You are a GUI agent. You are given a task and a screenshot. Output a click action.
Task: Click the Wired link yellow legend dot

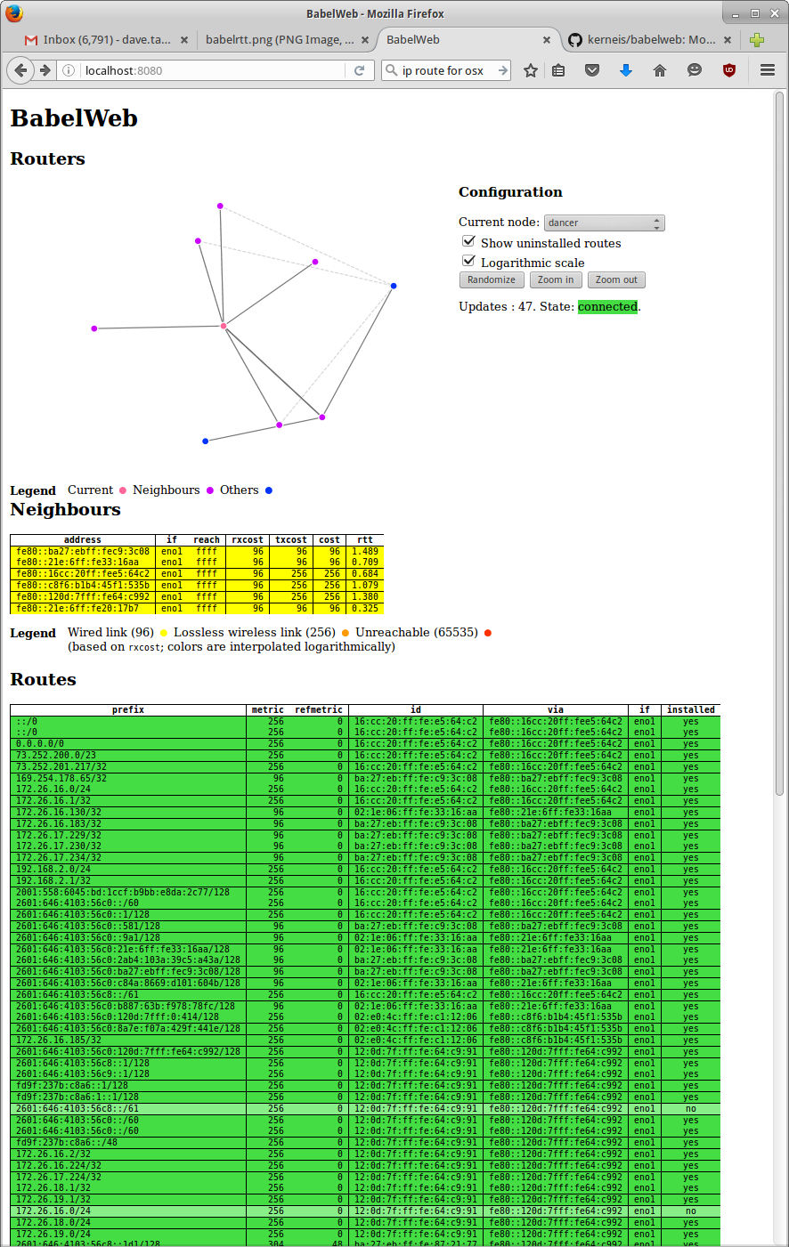tap(164, 633)
